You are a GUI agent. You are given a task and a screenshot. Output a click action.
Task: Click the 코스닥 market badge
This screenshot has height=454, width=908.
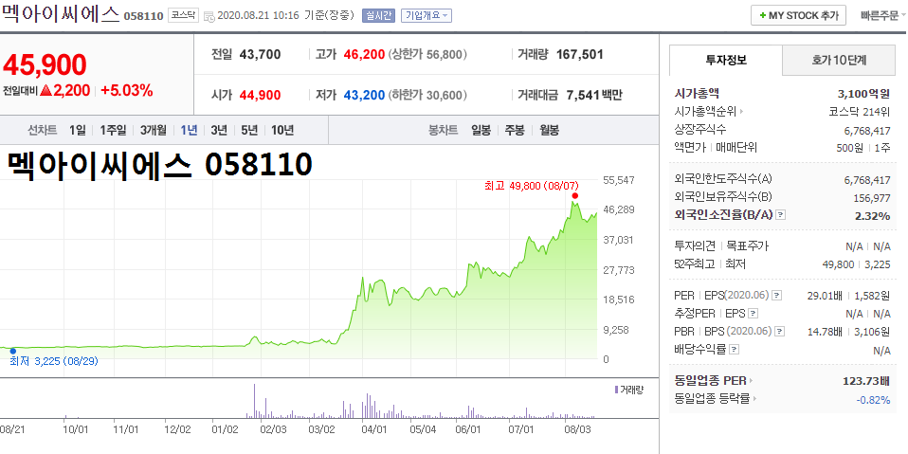tap(184, 15)
